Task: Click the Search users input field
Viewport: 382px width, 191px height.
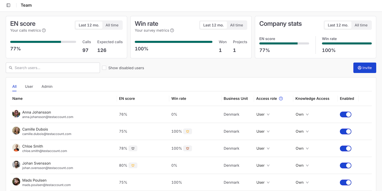Action: (x=53, y=68)
